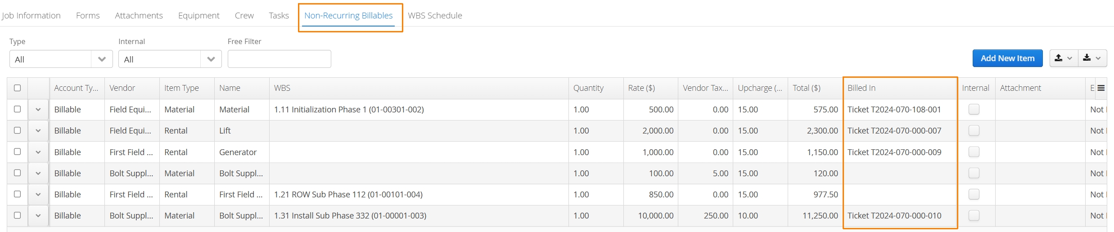Open the Equipment tab

[x=198, y=15]
